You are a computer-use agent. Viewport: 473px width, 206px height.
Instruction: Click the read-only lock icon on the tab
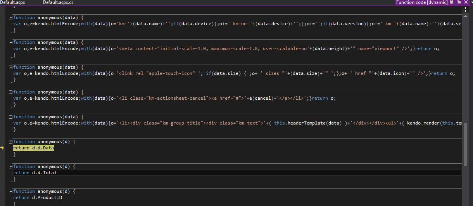pyautogui.click(x=452, y=2)
